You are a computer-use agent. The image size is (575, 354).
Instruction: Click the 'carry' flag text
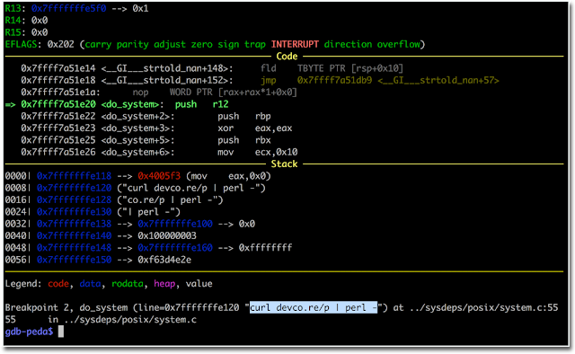(98, 44)
